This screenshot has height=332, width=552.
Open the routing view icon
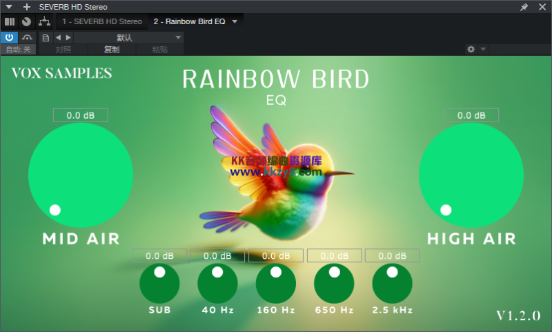[44, 21]
